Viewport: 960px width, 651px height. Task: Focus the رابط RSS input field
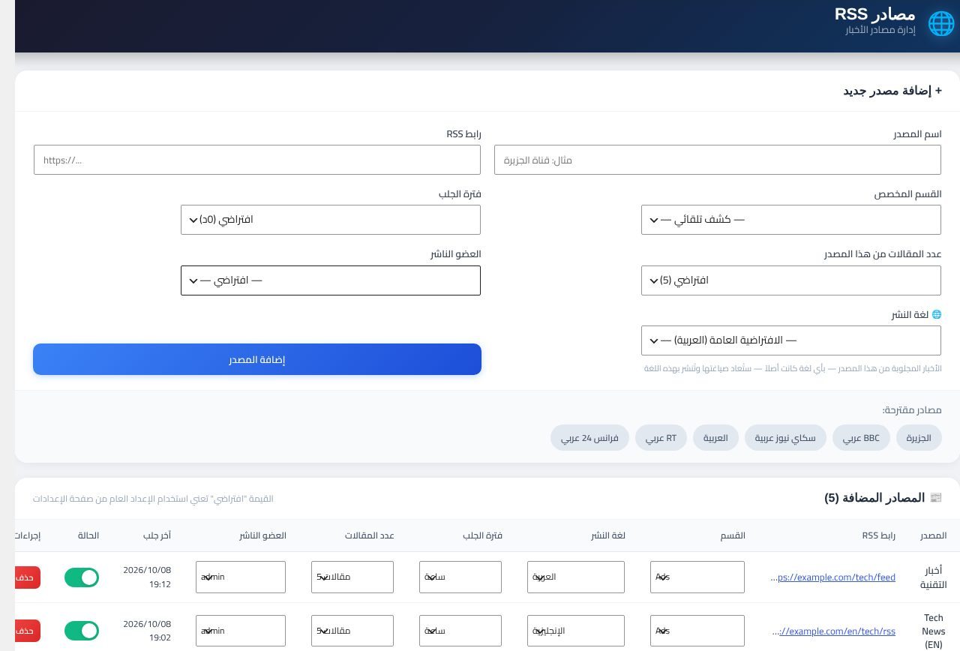point(257,160)
